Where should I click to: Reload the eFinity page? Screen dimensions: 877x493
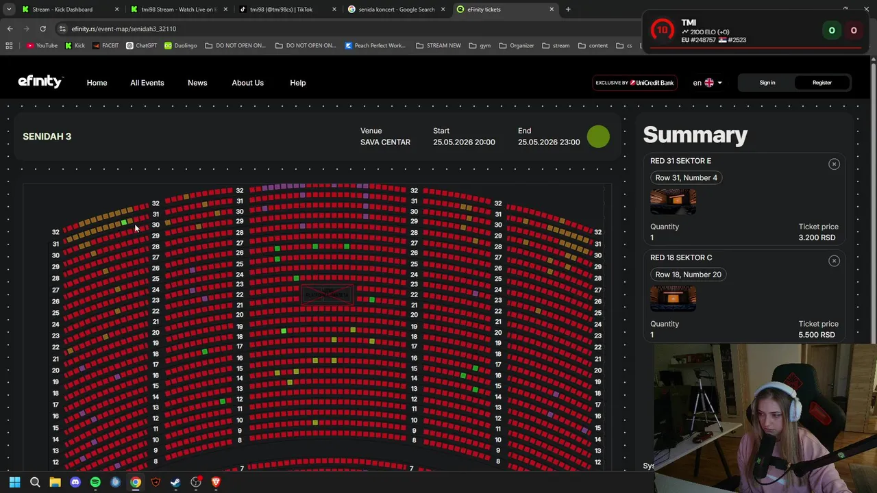[42, 29]
